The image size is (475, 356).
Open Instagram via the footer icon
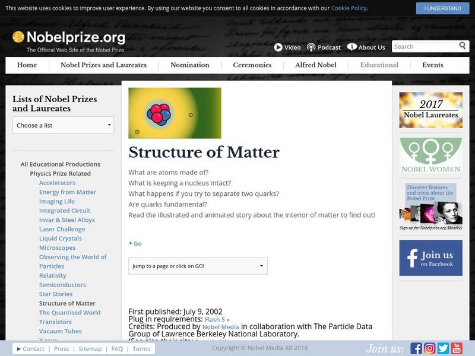(430, 347)
